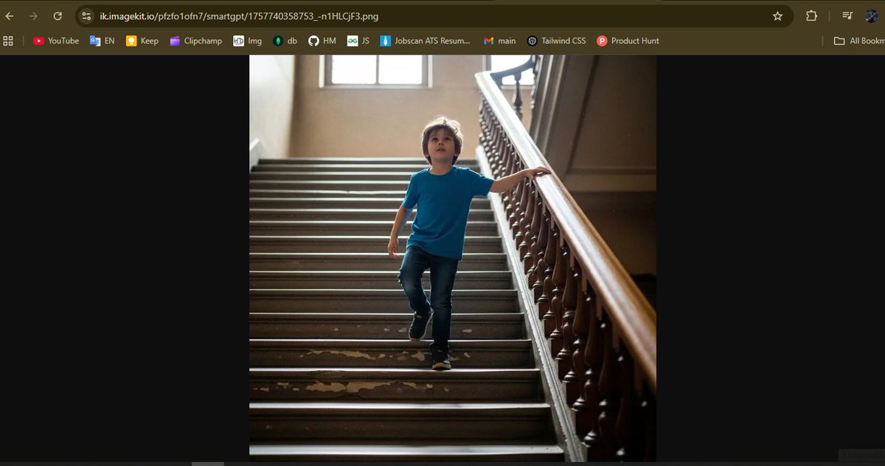Open the Clipchamp bookmark
The image size is (885, 466).
tap(195, 41)
